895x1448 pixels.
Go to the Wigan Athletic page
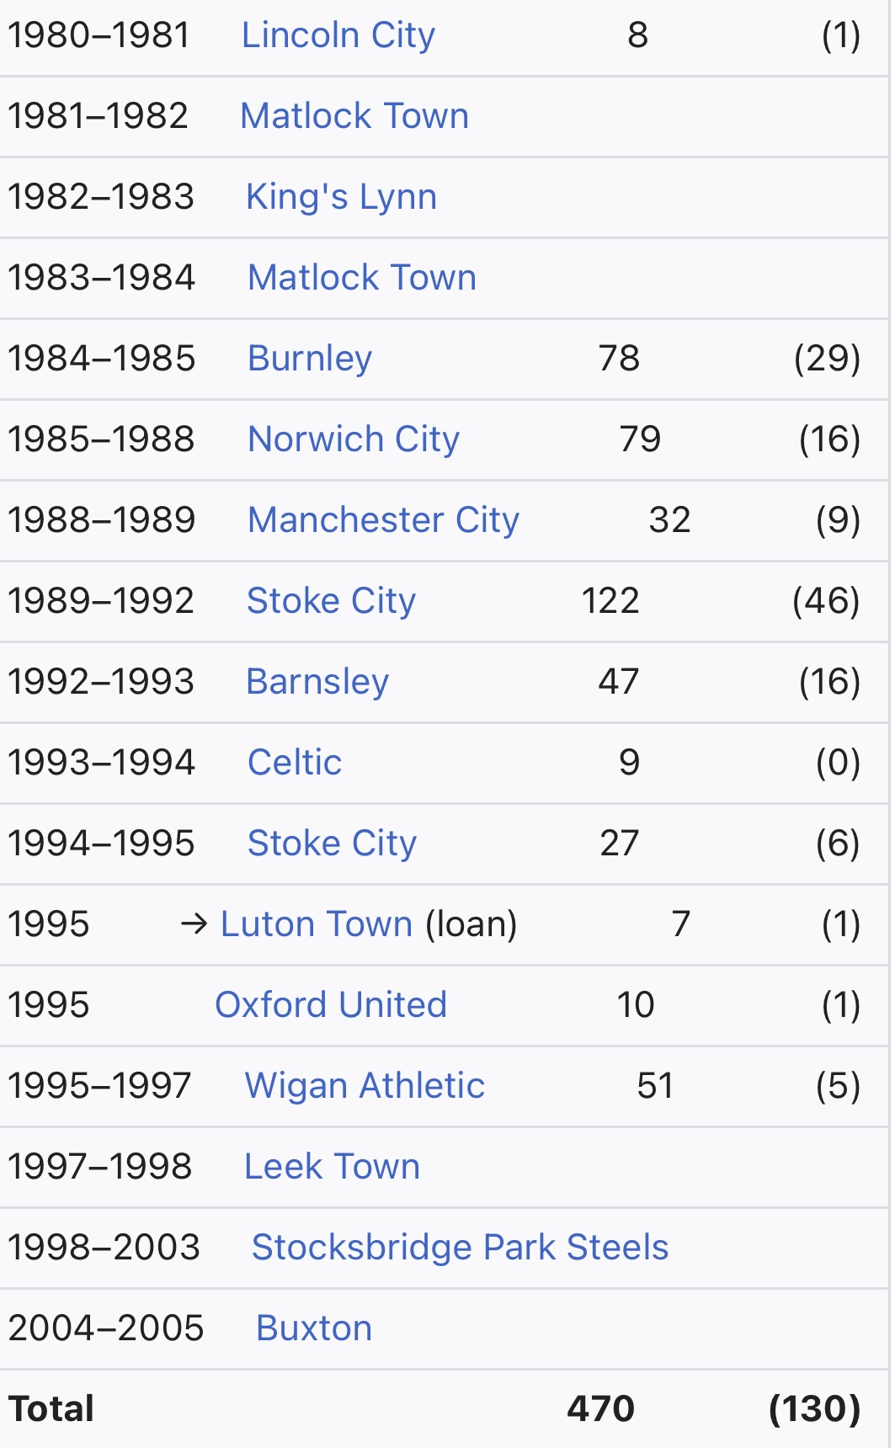(x=365, y=1086)
